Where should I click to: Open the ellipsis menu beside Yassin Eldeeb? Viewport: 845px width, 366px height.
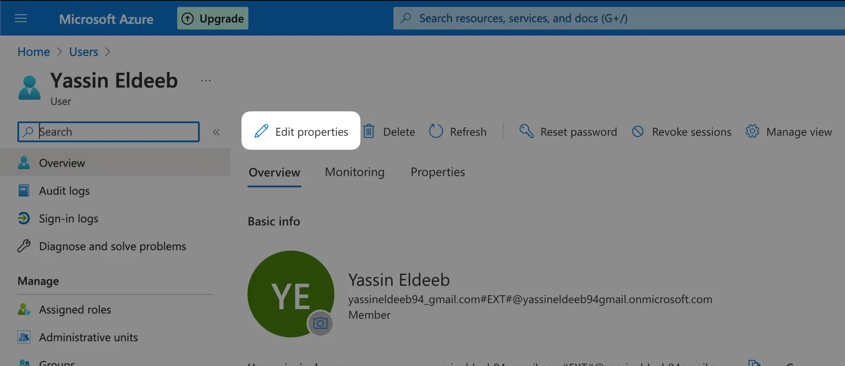[x=205, y=80]
